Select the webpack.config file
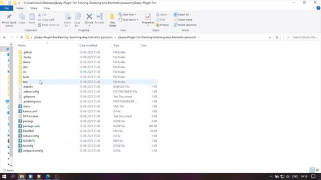 click(x=33, y=150)
